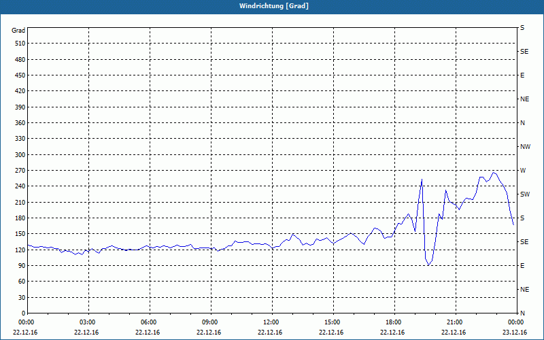Click the 0 label at y-axis origin
This screenshot has width=544, height=340.
coord(23,313)
